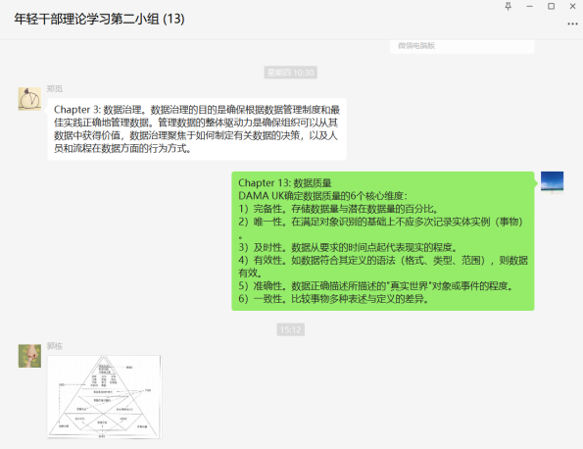Click the line about 一致性 in green message
This screenshot has height=449, width=583.
pyautogui.click(x=334, y=299)
